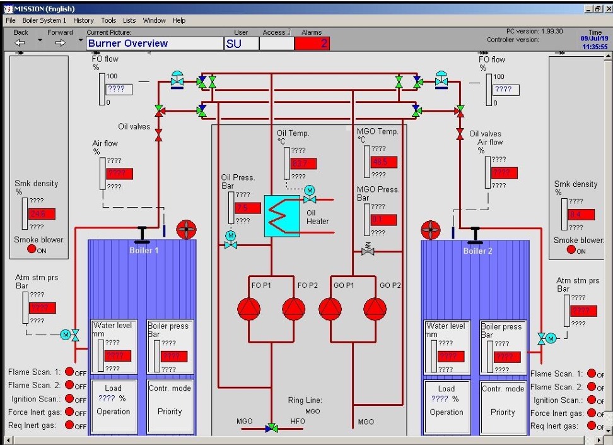This screenshot has width=613, height=445.
Task: Click Boiler 2 burner nozzle symbol
Action: pyautogui.click(x=475, y=234)
